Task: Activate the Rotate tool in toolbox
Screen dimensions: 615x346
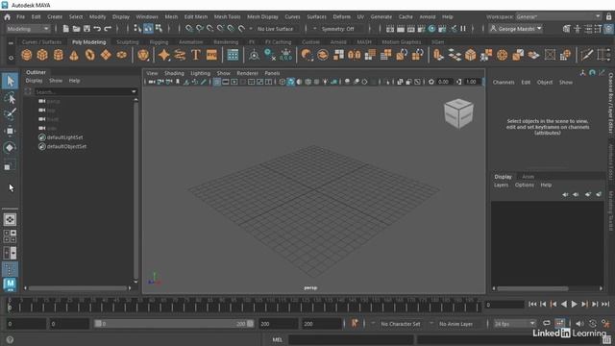Action: coord(11,147)
